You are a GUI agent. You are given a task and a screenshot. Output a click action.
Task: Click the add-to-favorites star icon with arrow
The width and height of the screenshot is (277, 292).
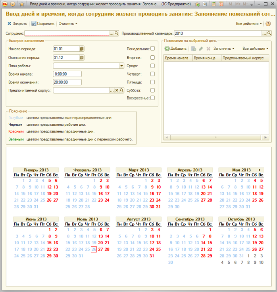tap(197, 4)
